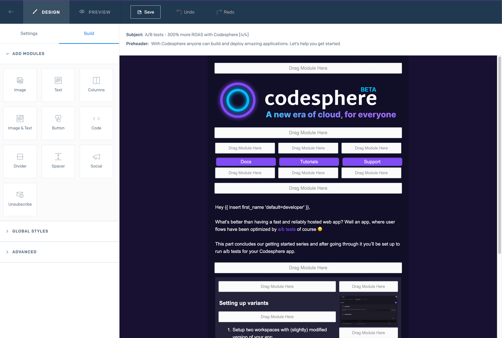Select the Divider module
The height and width of the screenshot is (338, 502).
pos(20,161)
